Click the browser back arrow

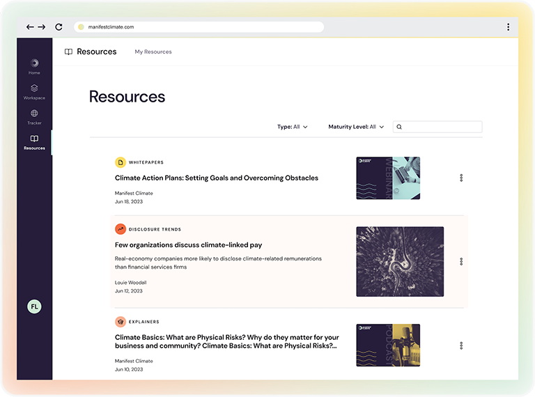(30, 27)
